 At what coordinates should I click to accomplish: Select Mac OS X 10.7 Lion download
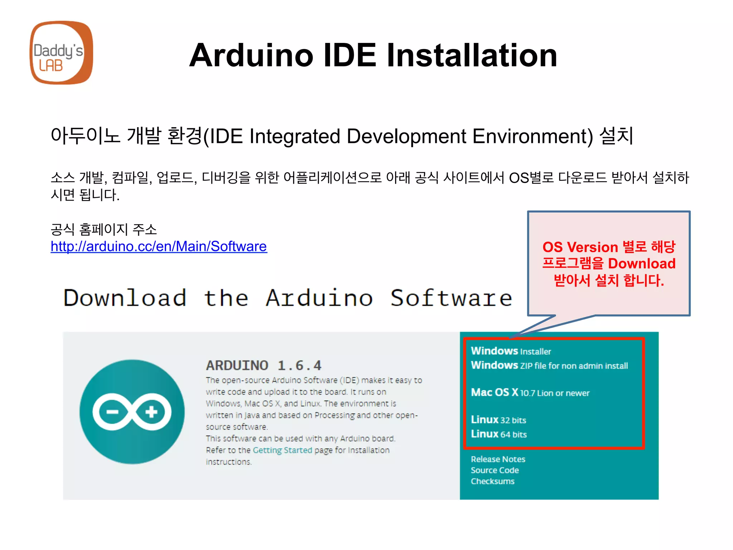pos(530,392)
